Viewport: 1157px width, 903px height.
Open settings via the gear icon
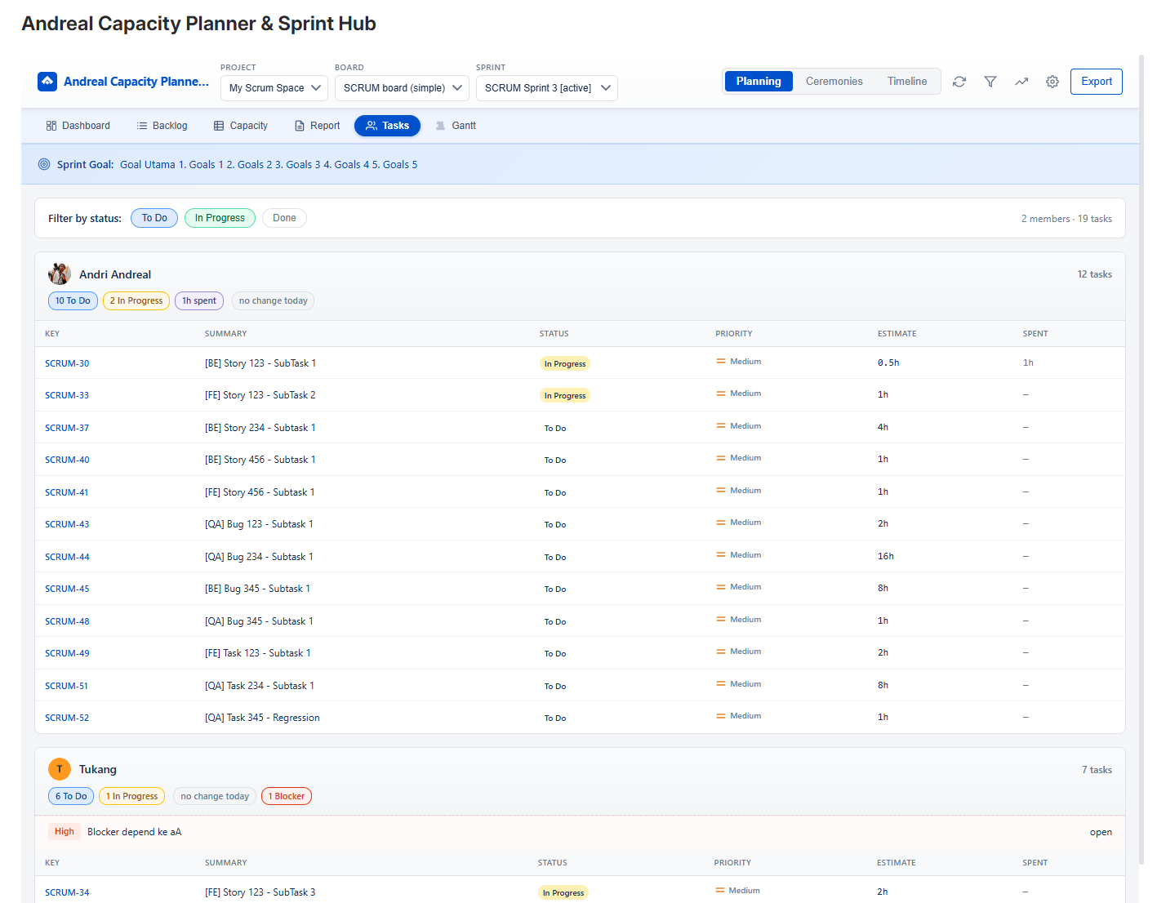[x=1052, y=82]
